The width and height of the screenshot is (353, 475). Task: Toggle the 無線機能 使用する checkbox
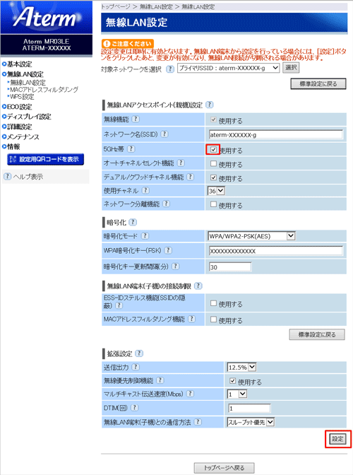[x=213, y=119]
